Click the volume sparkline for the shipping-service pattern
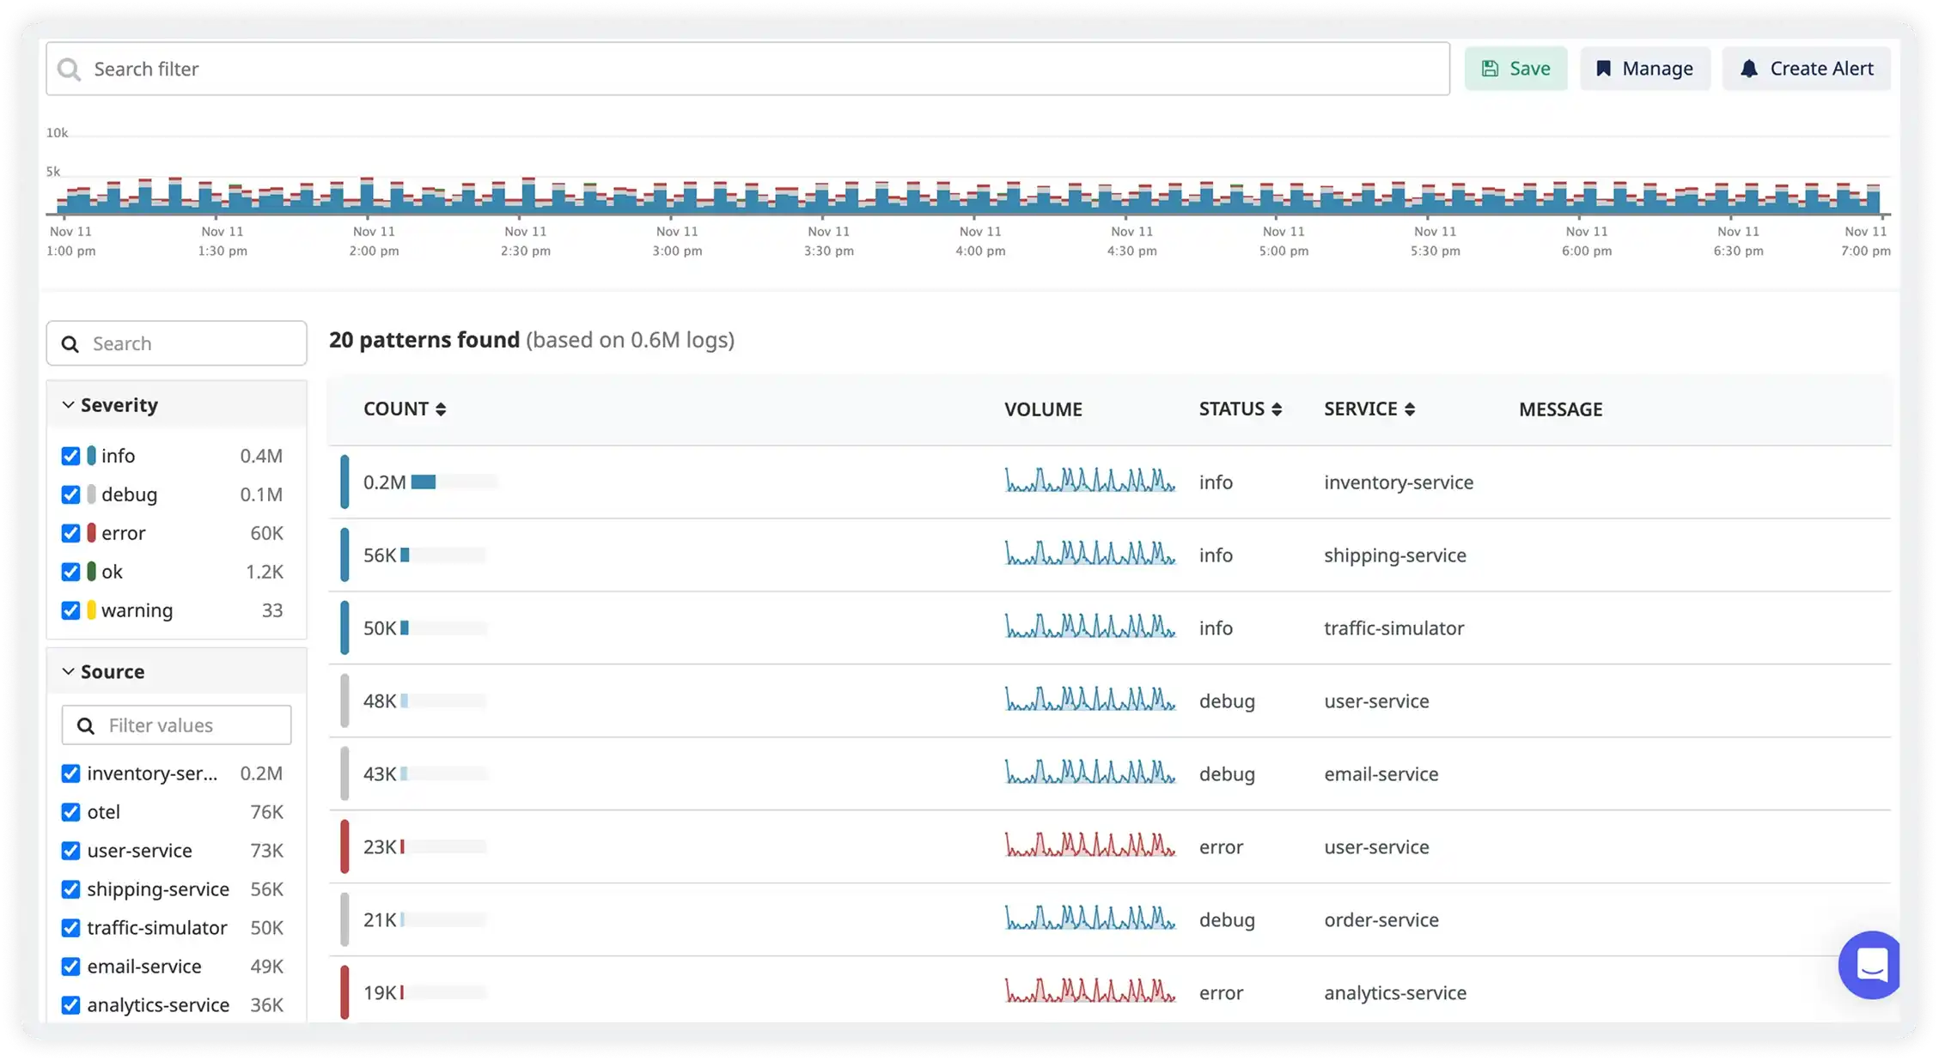Image resolution: width=1939 pixels, height=1061 pixels. coord(1089,554)
